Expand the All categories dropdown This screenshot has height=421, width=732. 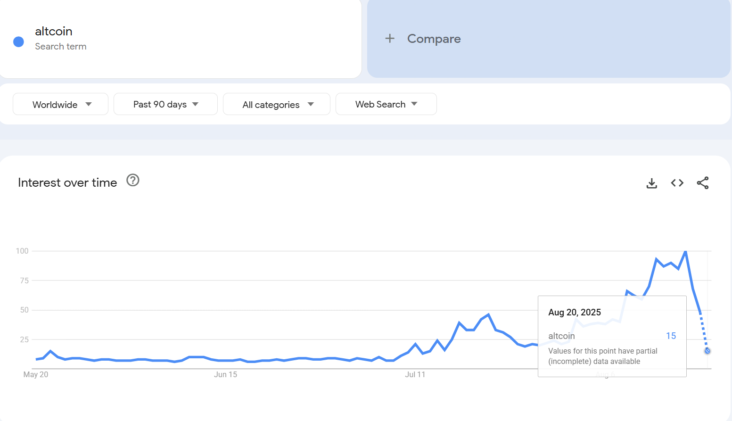(277, 104)
